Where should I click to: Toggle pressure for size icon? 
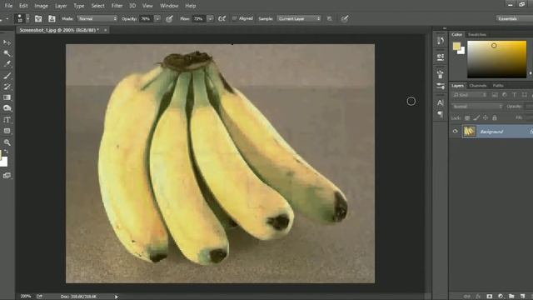(x=344, y=18)
